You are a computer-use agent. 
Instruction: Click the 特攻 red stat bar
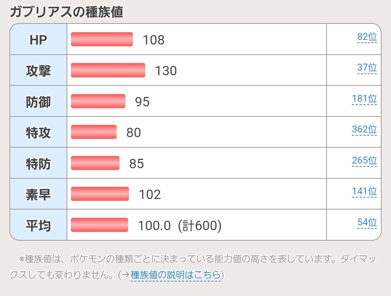(94, 132)
